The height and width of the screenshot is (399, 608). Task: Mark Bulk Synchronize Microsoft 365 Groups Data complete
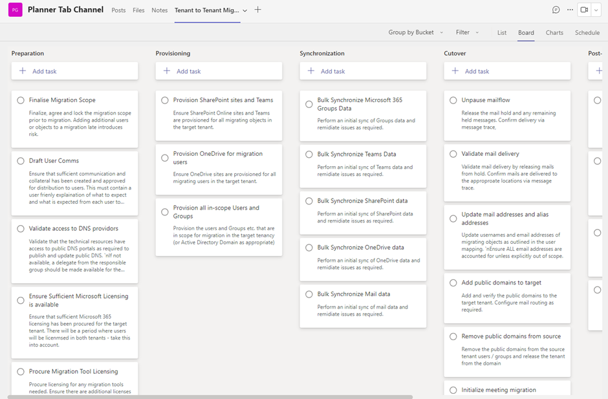pyautogui.click(x=309, y=104)
